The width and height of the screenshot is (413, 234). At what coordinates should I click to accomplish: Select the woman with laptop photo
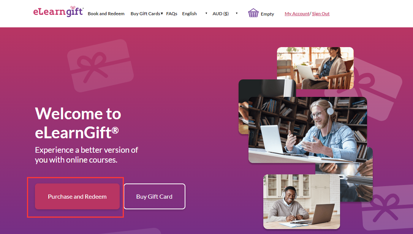click(315, 68)
